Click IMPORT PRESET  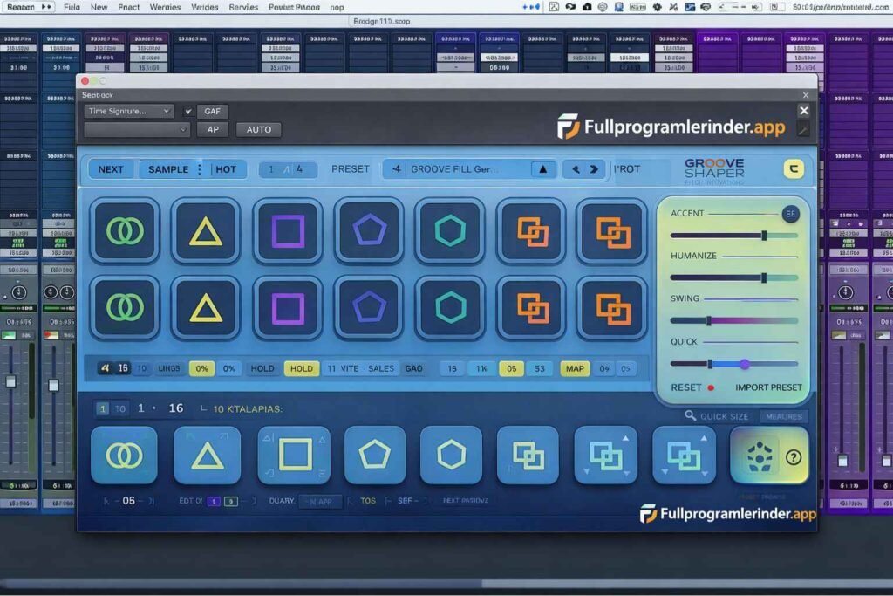768,387
